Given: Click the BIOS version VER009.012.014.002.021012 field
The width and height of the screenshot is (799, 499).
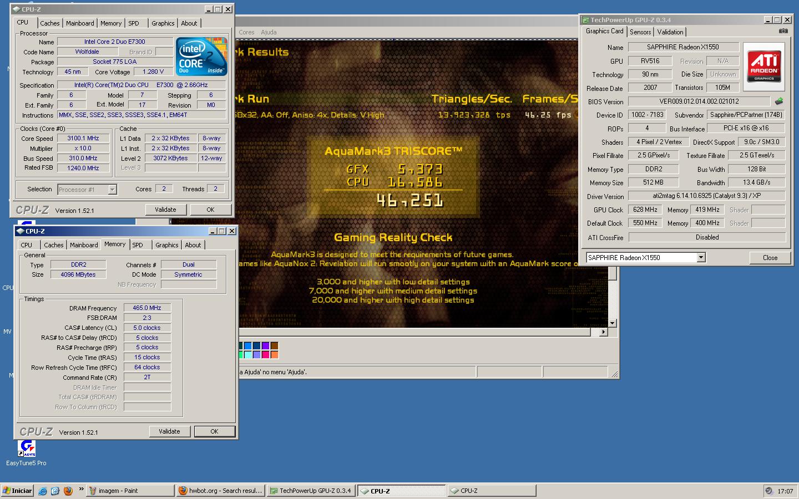Looking at the screenshot, I should click(699, 101).
